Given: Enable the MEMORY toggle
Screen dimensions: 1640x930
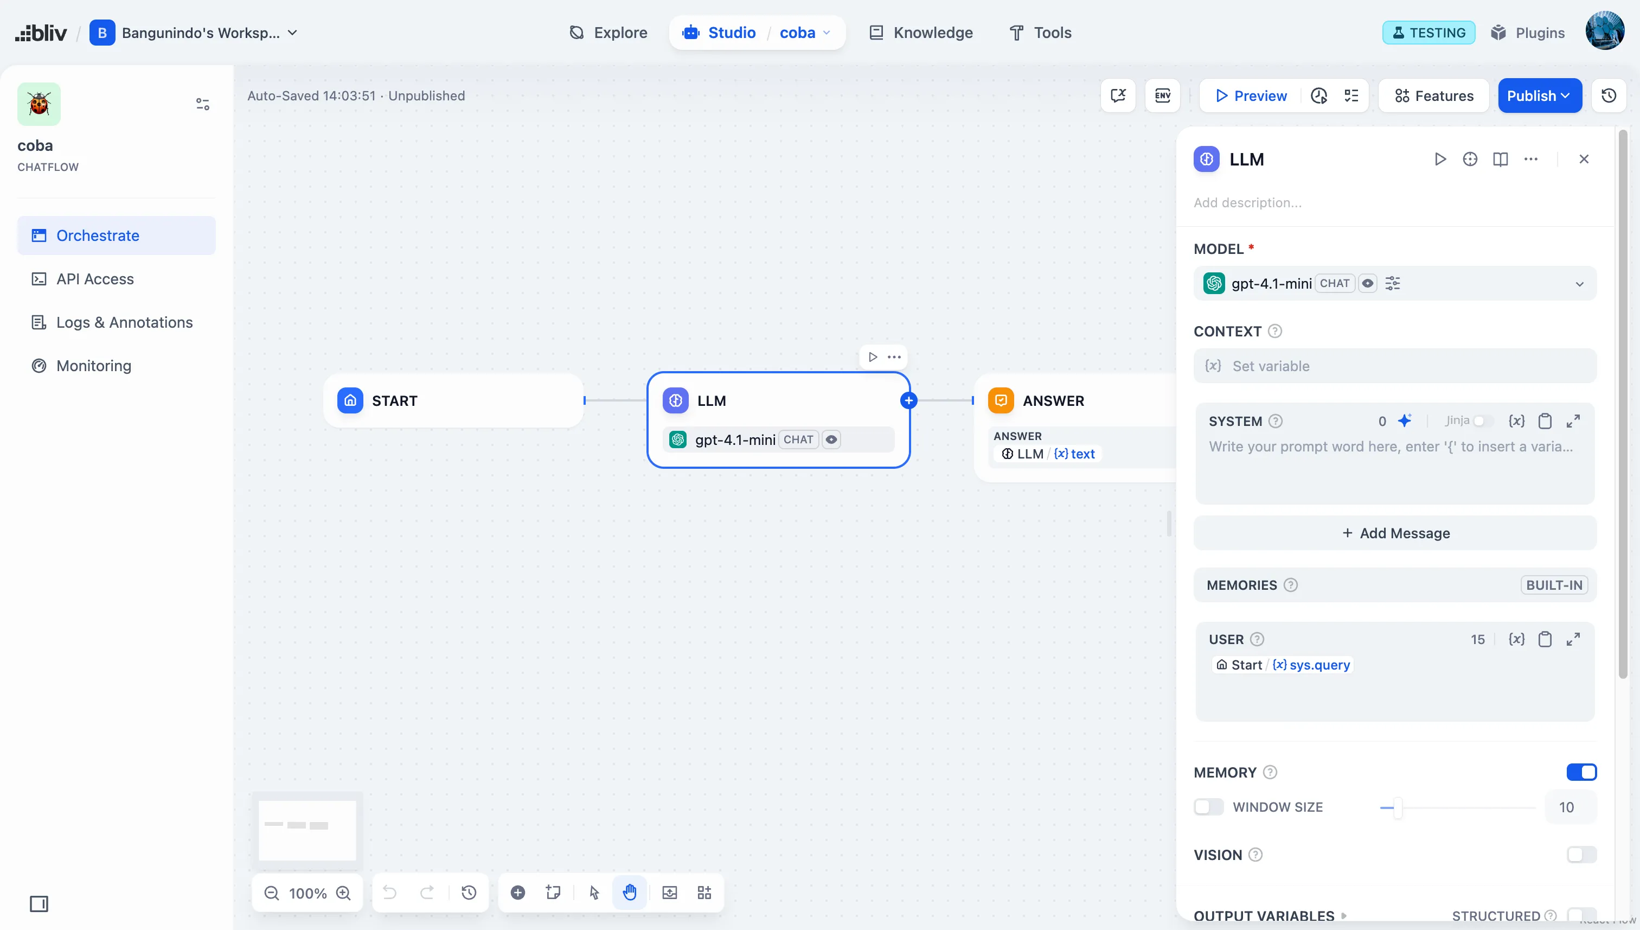Looking at the screenshot, I should coord(1581,772).
